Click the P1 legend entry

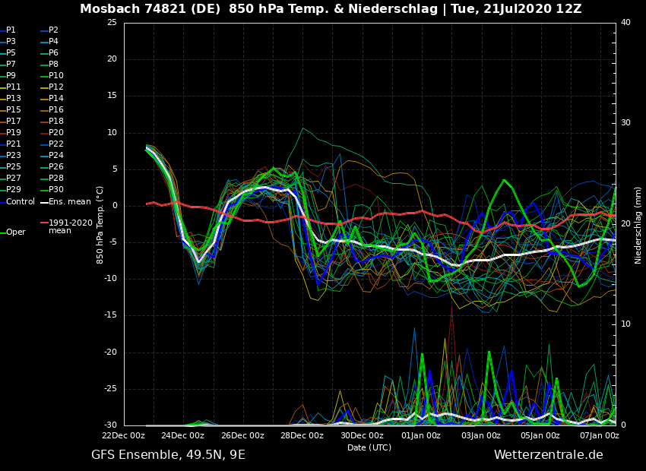11,30
